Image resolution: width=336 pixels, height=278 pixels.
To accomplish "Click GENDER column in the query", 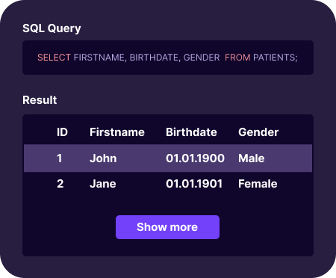I will pyautogui.click(x=202, y=58).
